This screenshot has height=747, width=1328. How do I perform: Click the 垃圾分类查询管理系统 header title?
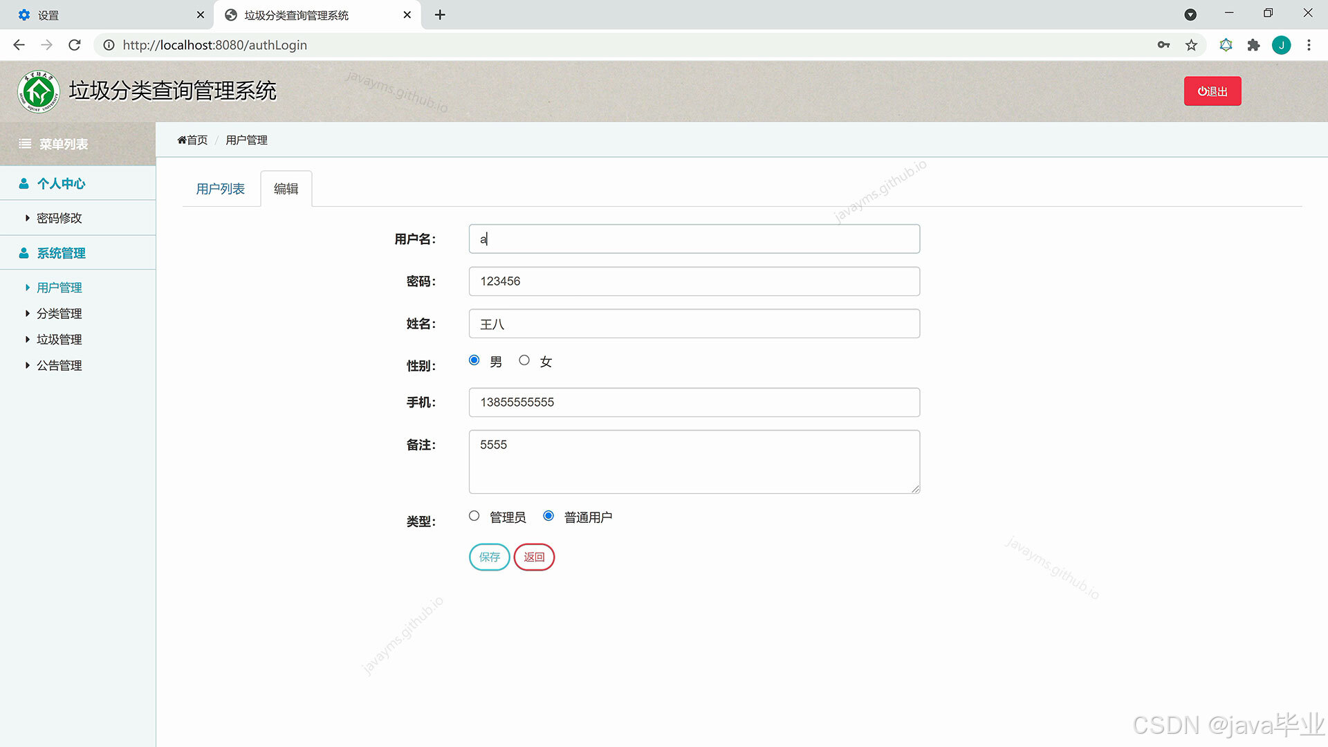tap(173, 91)
